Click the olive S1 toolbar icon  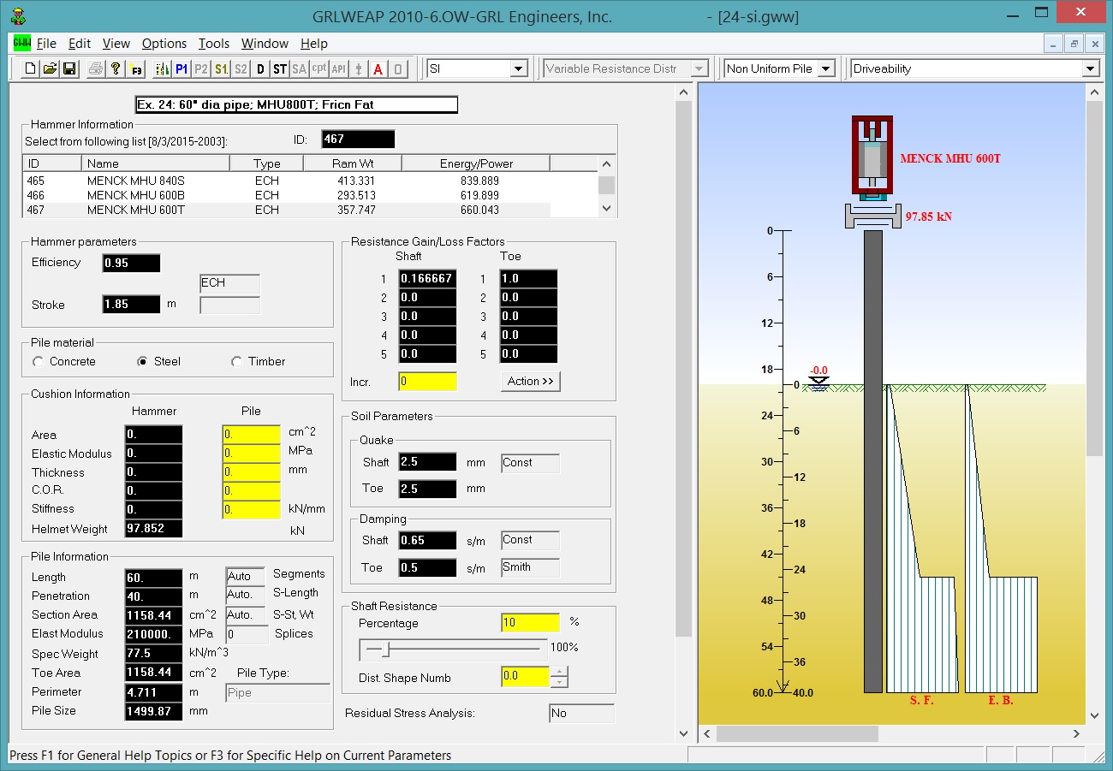pos(221,69)
